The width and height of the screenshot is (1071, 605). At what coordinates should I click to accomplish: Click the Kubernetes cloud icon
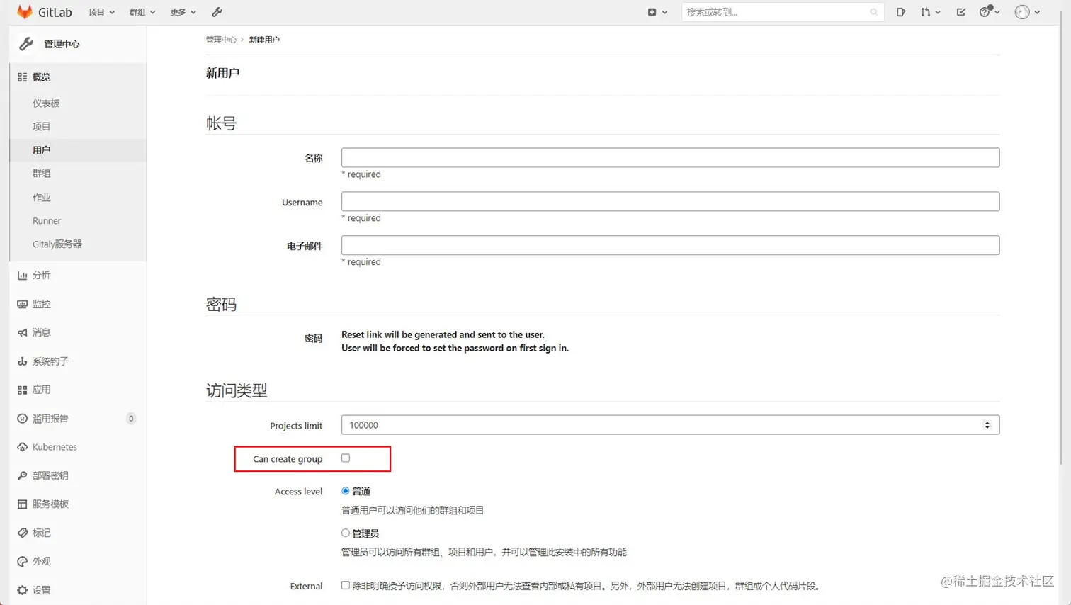click(x=22, y=447)
